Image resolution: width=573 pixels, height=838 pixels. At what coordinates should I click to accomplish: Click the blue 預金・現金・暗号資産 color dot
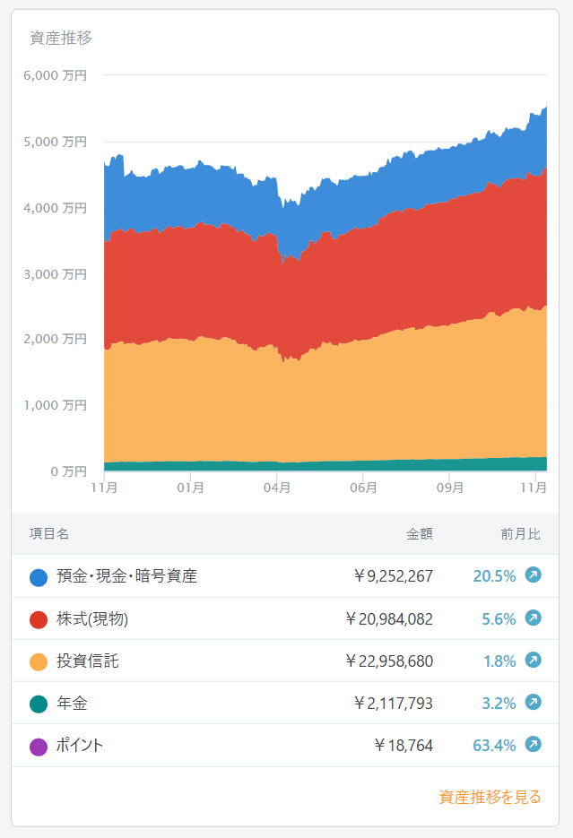39,577
